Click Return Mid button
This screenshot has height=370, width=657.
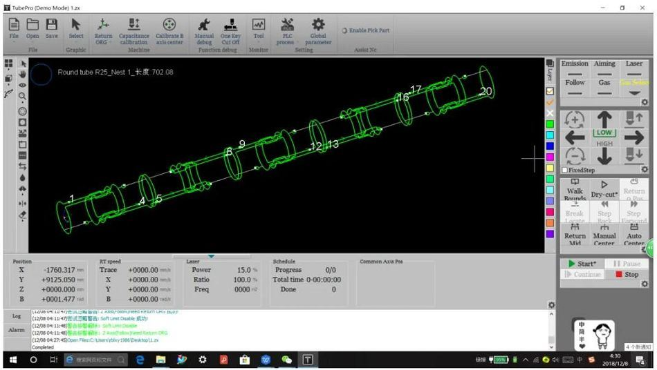click(x=575, y=234)
